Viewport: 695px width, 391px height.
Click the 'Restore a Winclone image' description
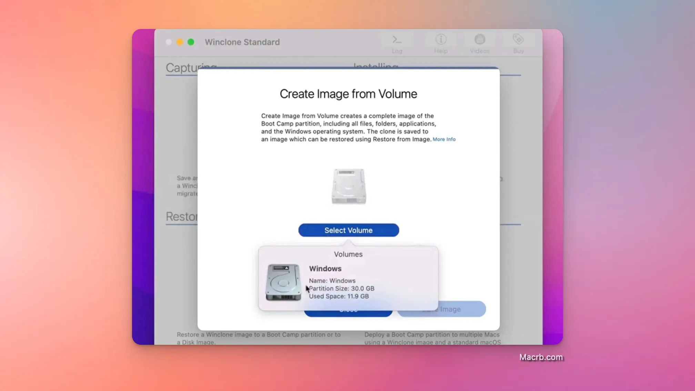pos(259,338)
